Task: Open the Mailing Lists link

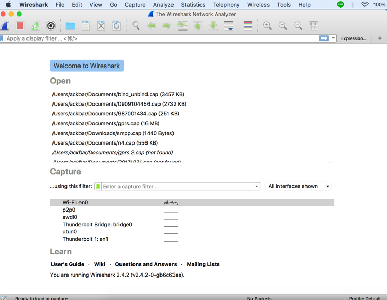Action: click(x=203, y=264)
